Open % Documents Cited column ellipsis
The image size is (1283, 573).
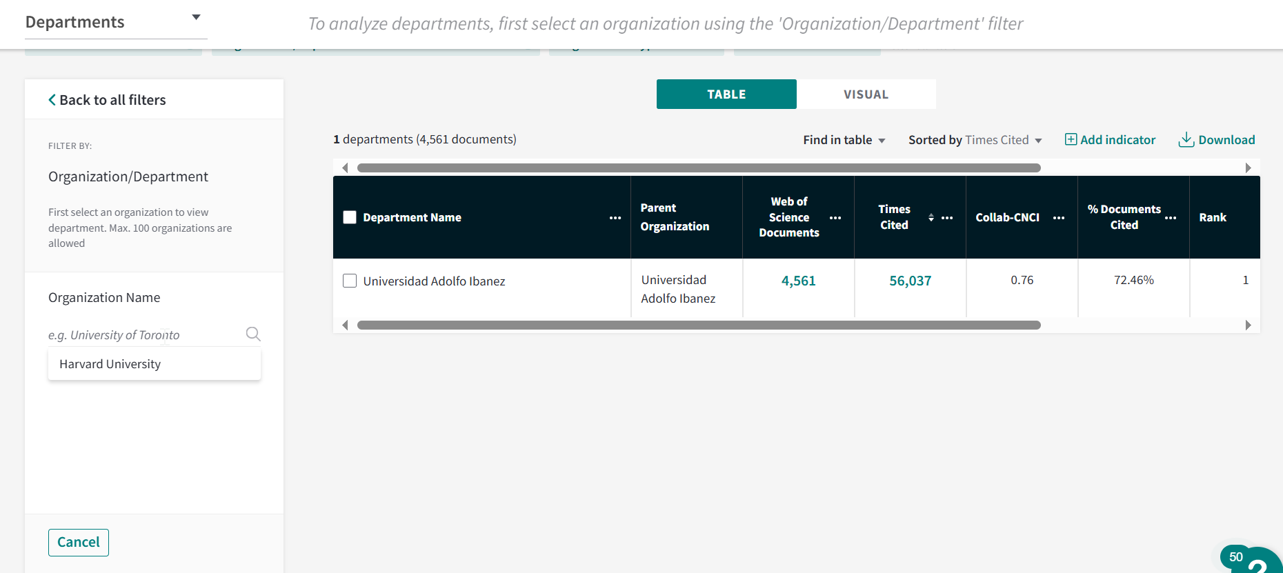[x=1171, y=217]
